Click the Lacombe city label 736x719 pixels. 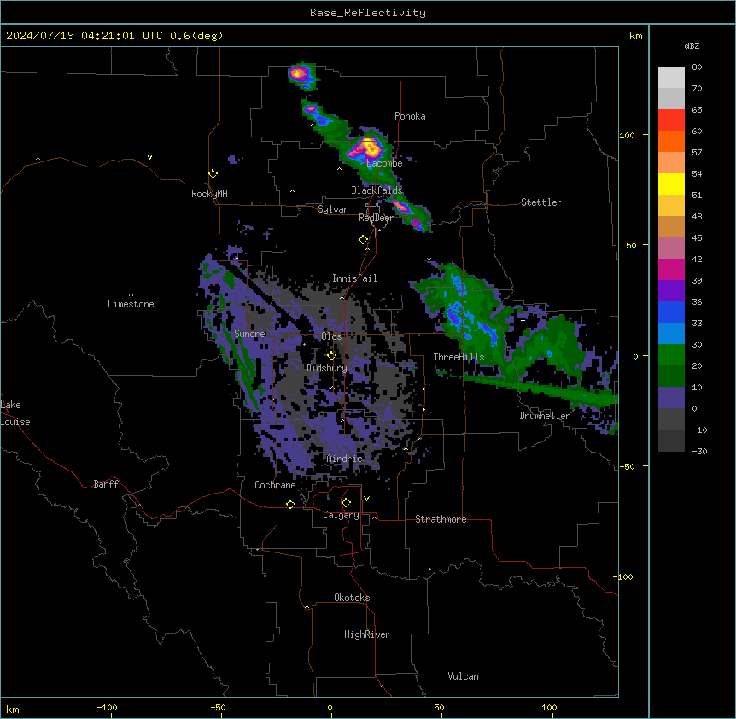(384, 163)
